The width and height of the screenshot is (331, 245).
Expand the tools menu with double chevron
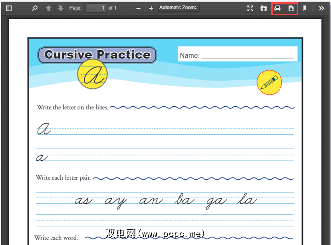(321, 8)
